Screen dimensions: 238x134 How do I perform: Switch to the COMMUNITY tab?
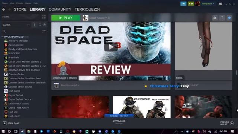[60, 9]
